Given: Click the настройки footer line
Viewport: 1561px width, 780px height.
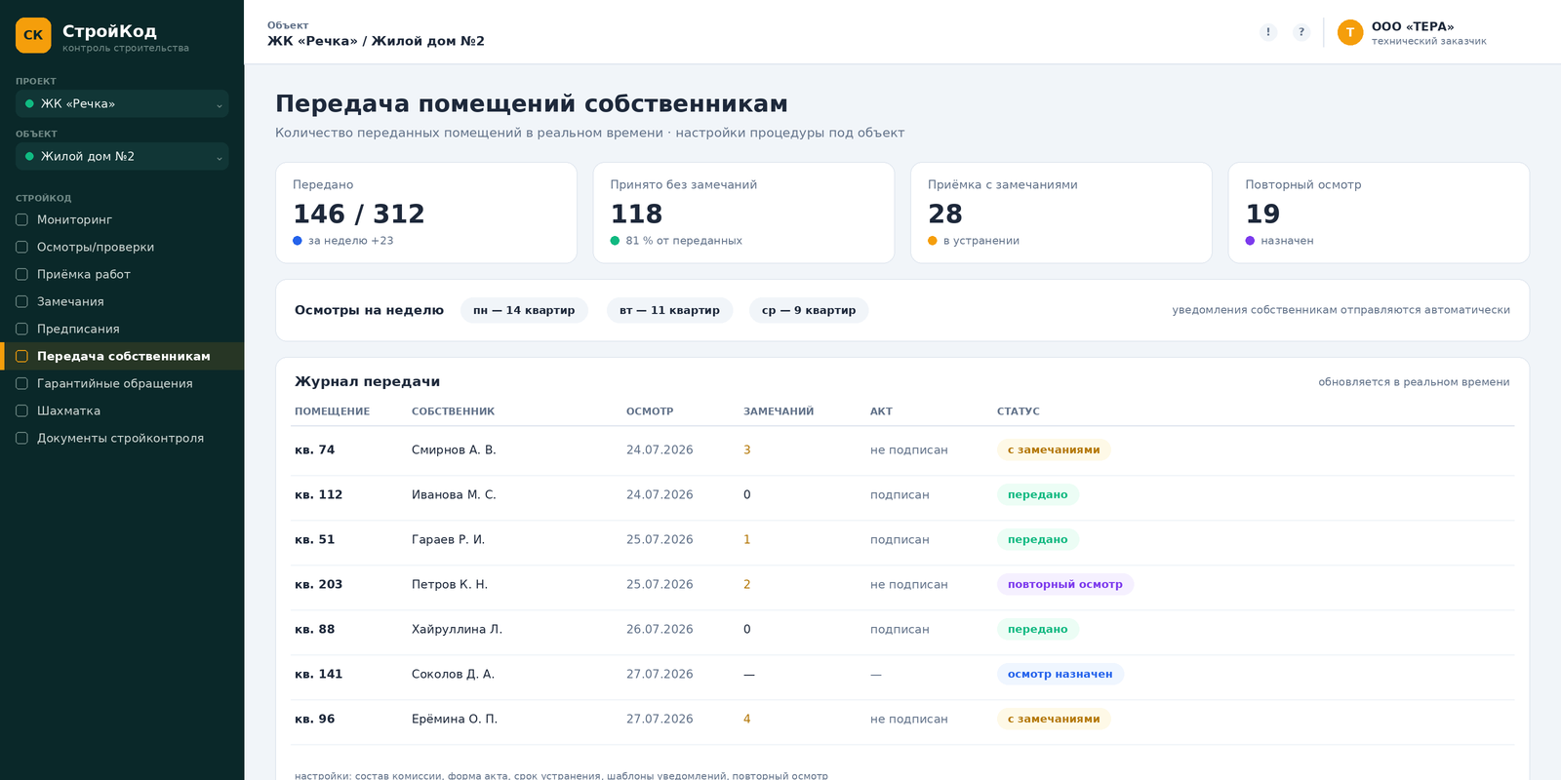Looking at the screenshot, I should pos(561,776).
